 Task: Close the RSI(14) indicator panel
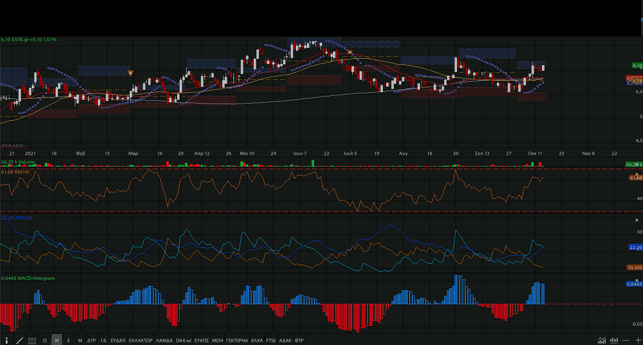tap(637, 174)
